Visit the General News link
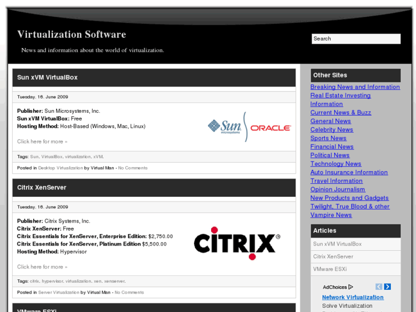The image size is (416, 312). pos(331,121)
